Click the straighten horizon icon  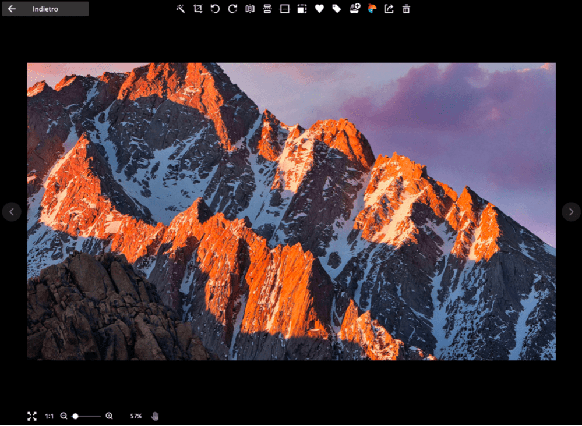click(284, 9)
